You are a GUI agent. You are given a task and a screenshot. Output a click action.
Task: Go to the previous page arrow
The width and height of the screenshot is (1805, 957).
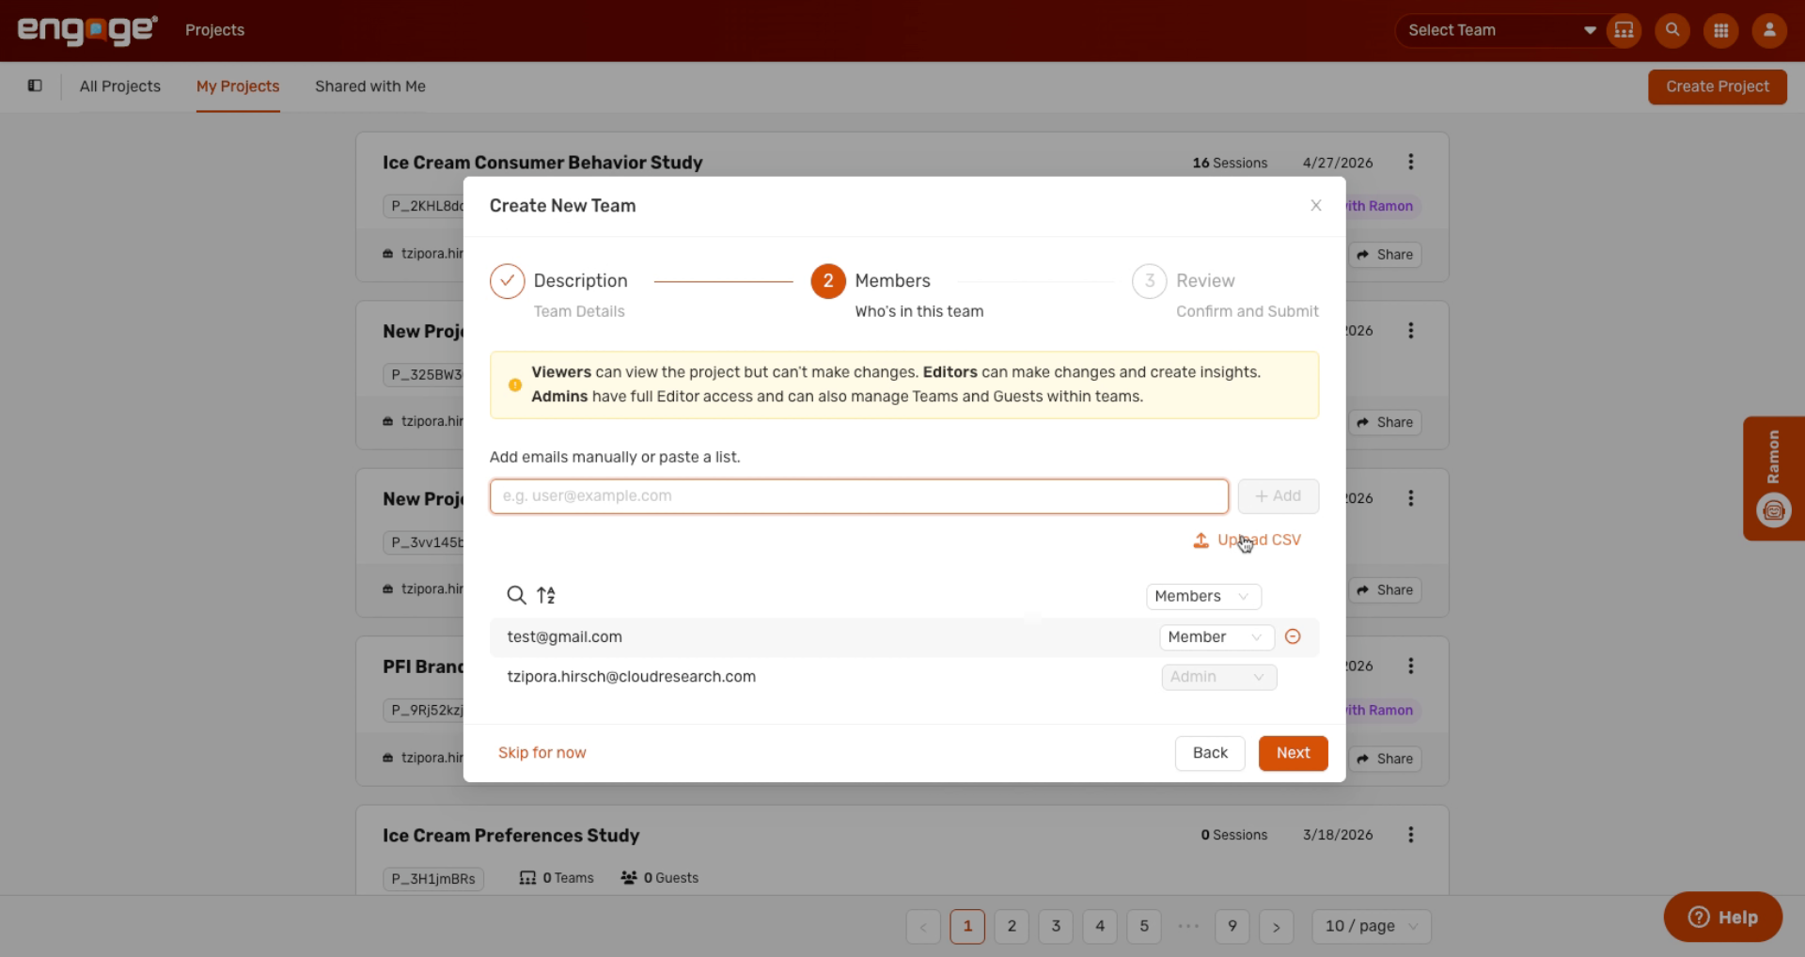[923, 926]
